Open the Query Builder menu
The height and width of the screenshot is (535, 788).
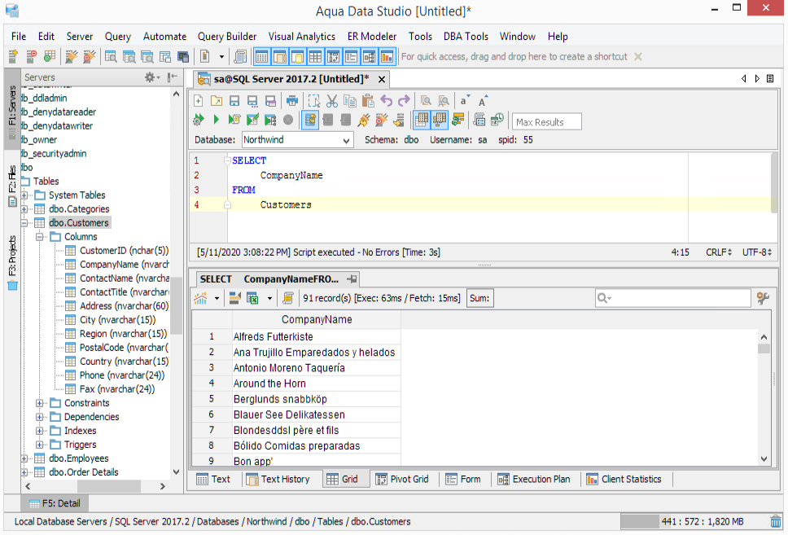coord(226,37)
